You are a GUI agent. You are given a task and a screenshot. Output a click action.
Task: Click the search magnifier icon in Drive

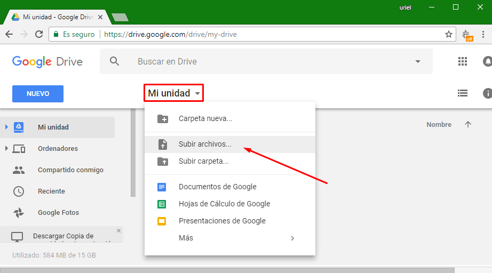(x=115, y=61)
